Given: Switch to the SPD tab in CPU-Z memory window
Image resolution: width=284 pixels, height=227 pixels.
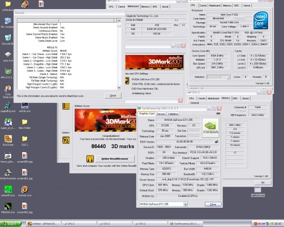Looking at the screenshot, I should coord(235,98).
